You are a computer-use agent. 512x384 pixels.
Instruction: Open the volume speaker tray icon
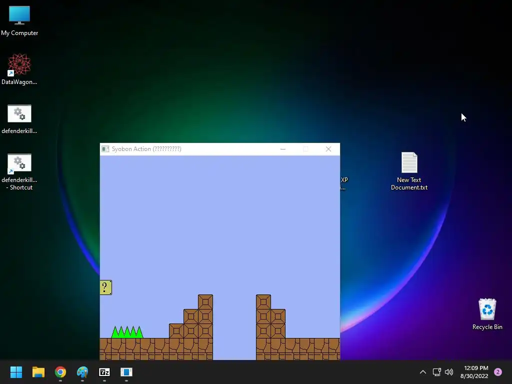point(449,372)
